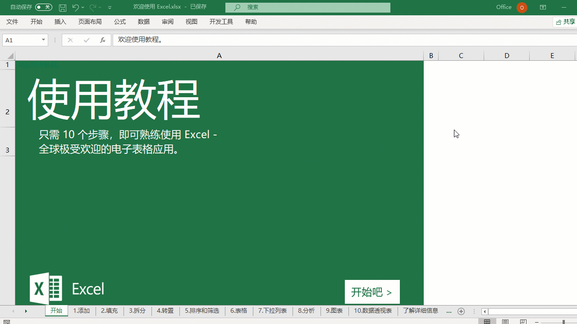Open the 6.表格 sheet tab
This screenshot has width=577, height=324.
pos(239,310)
